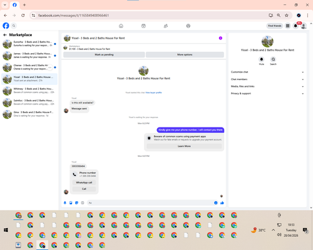Open the sticker picker icon
This screenshot has width=313, height=250.
click(x=76, y=202)
